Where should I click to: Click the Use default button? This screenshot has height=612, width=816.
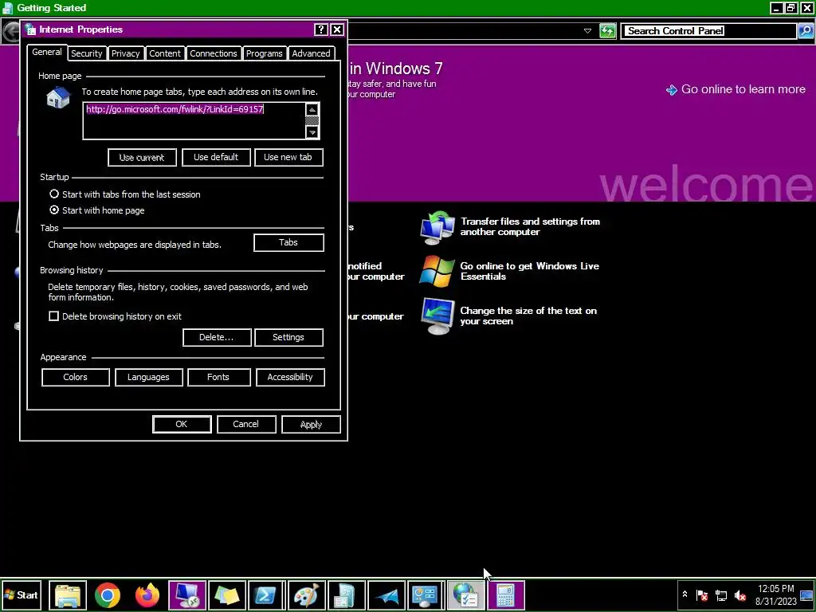[216, 157]
